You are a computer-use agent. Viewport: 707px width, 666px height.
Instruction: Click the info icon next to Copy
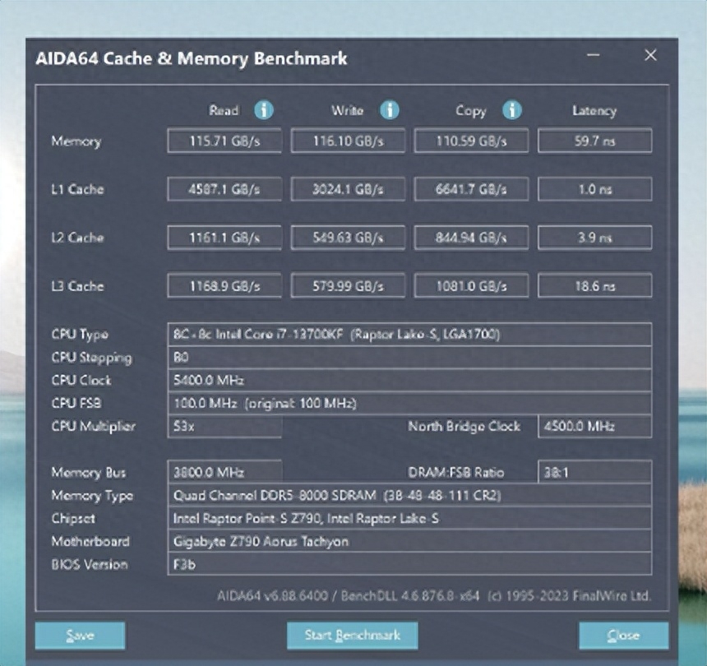(x=512, y=110)
